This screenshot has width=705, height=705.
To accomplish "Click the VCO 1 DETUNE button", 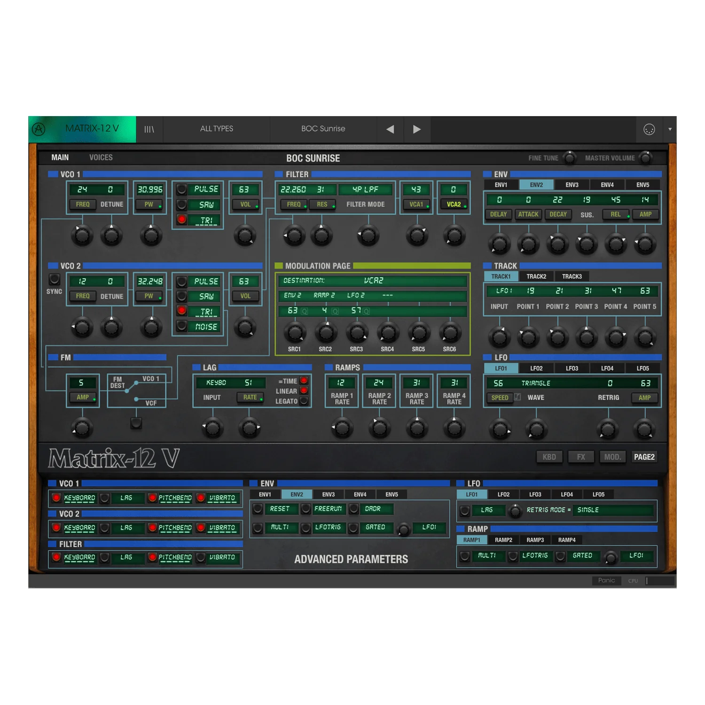I will point(112,204).
